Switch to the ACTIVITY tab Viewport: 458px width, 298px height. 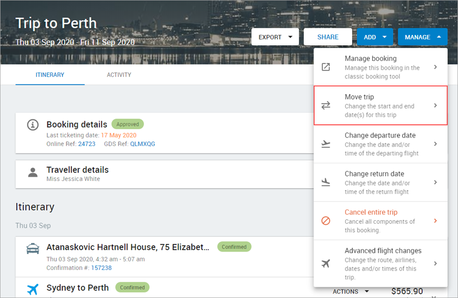click(119, 75)
